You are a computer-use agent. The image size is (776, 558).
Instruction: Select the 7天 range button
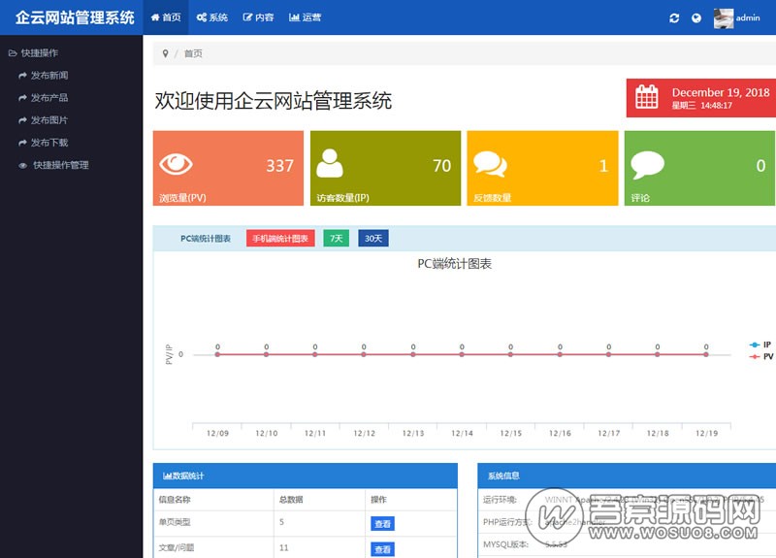pos(336,238)
